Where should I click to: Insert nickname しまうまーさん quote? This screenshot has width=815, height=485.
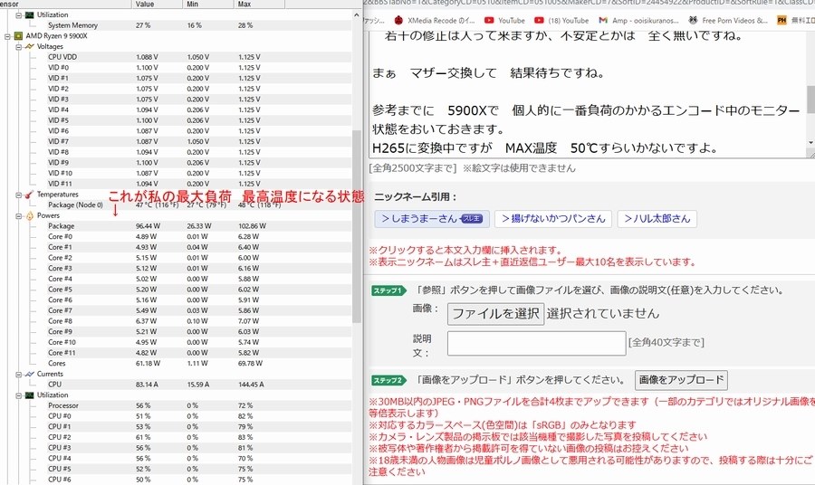pyautogui.click(x=432, y=219)
